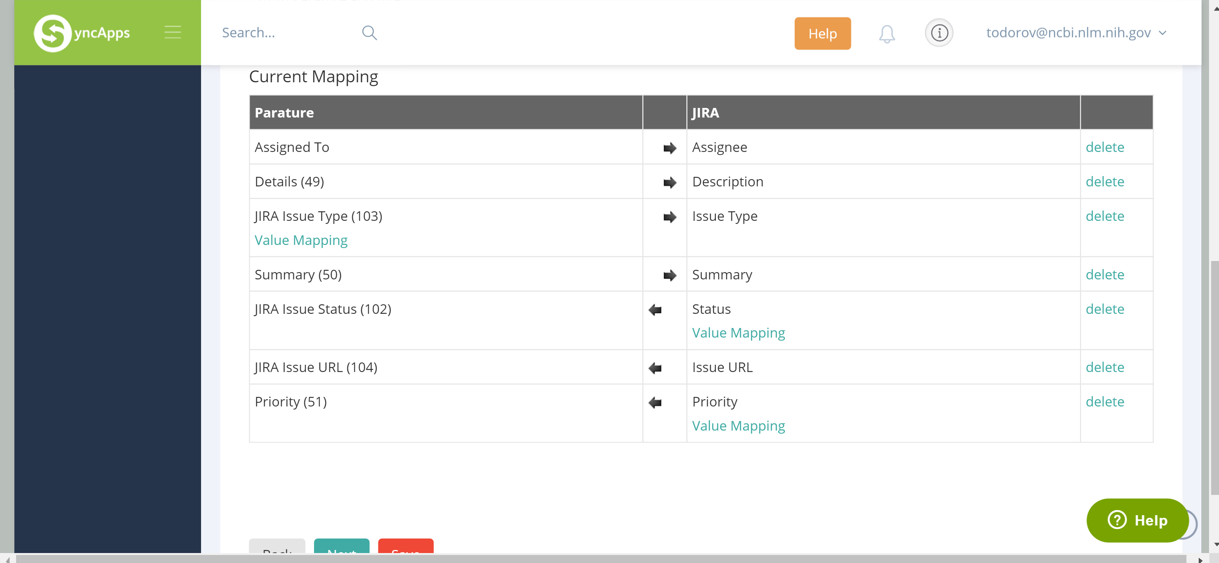The image size is (1219, 563).
Task: Click the 'Current Mapping' heading
Action: coord(313,77)
